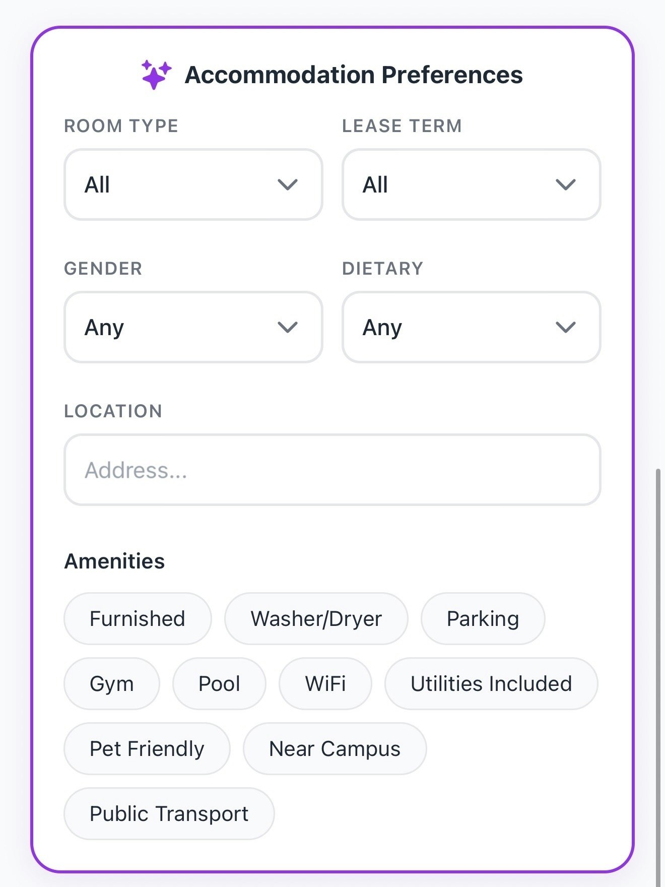665x887 pixels.
Task: Open the Gender dropdown
Action: coord(193,327)
